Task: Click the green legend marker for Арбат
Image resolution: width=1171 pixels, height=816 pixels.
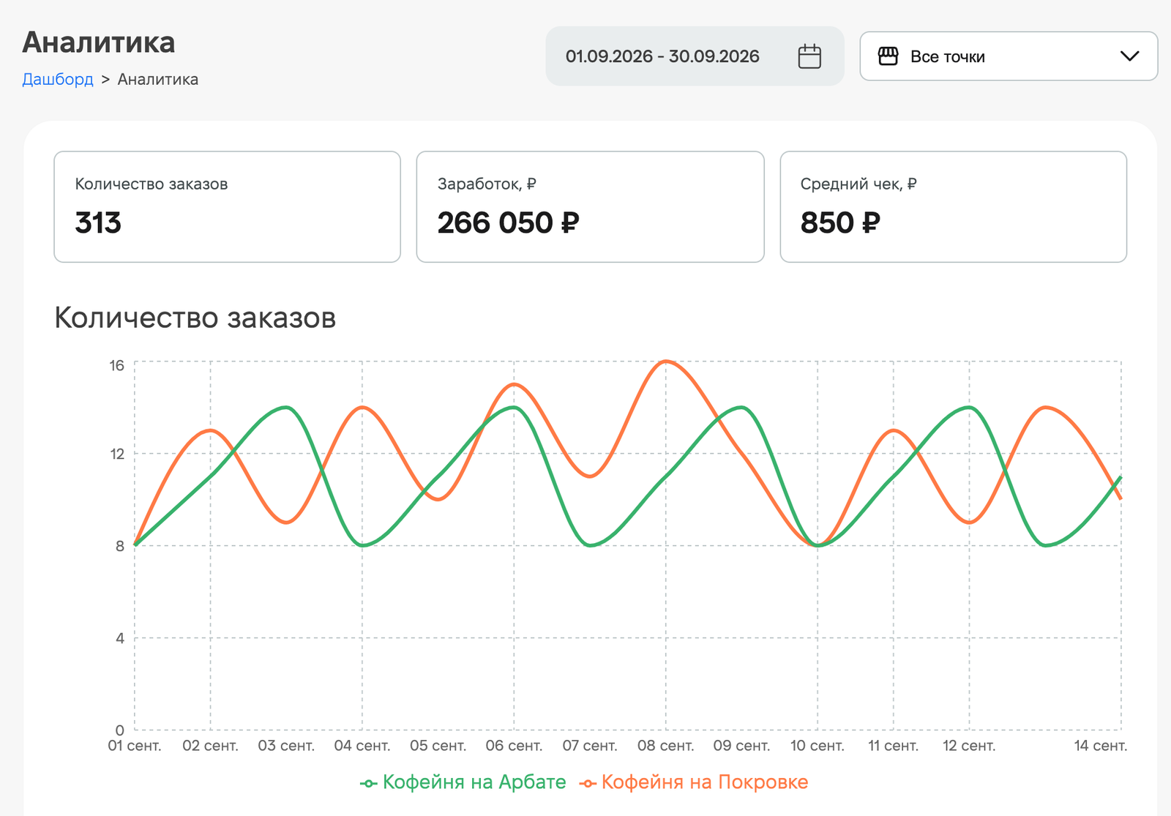Action: click(x=368, y=783)
